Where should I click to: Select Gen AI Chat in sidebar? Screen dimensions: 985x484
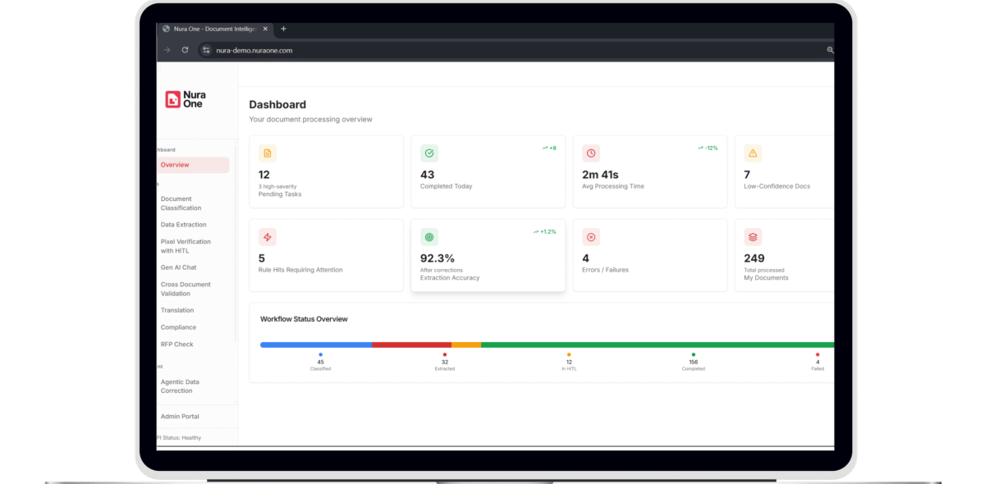(178, 267)
